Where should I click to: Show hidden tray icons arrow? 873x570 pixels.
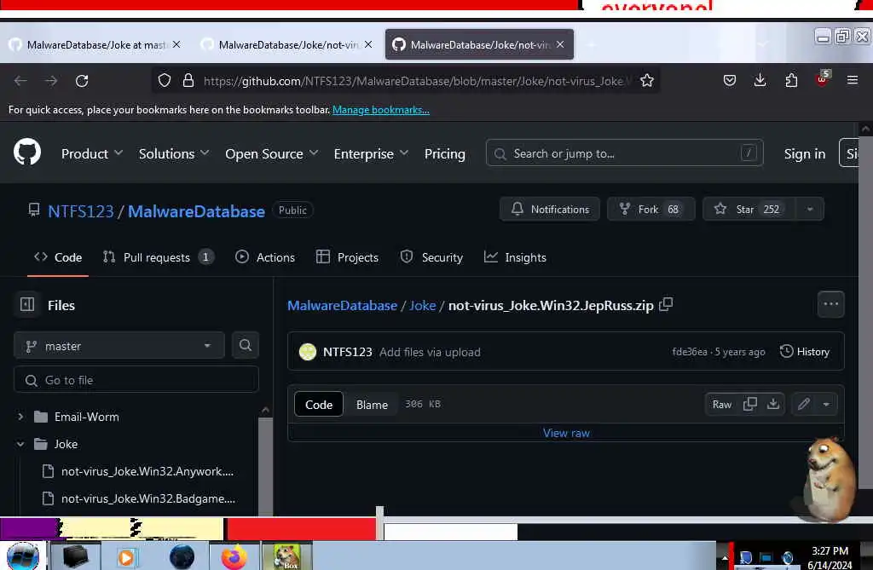[x=725, y=558]
